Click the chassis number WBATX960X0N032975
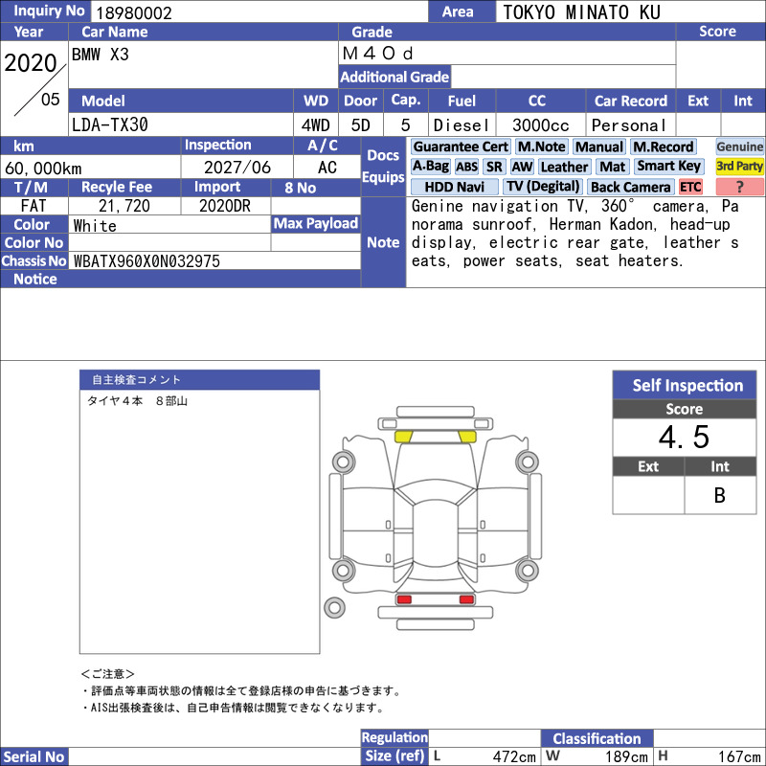The height and width of the screenshot is (766, 766). [146, 261]
